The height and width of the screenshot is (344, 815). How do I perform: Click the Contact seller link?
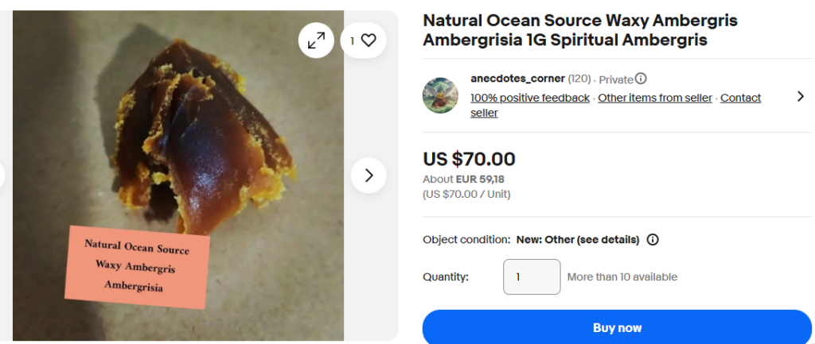740,98
